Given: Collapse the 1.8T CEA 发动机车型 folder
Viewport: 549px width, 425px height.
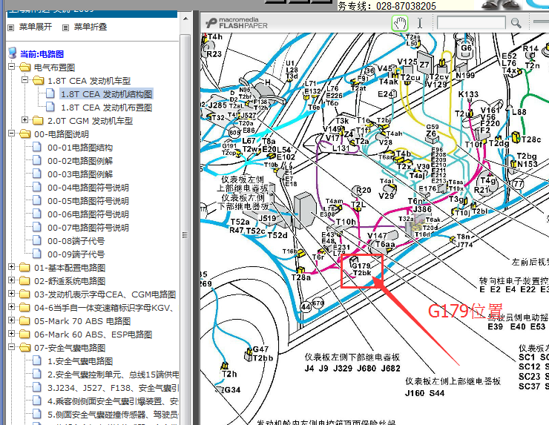Looking at the screenshot, I should [25, 80].
